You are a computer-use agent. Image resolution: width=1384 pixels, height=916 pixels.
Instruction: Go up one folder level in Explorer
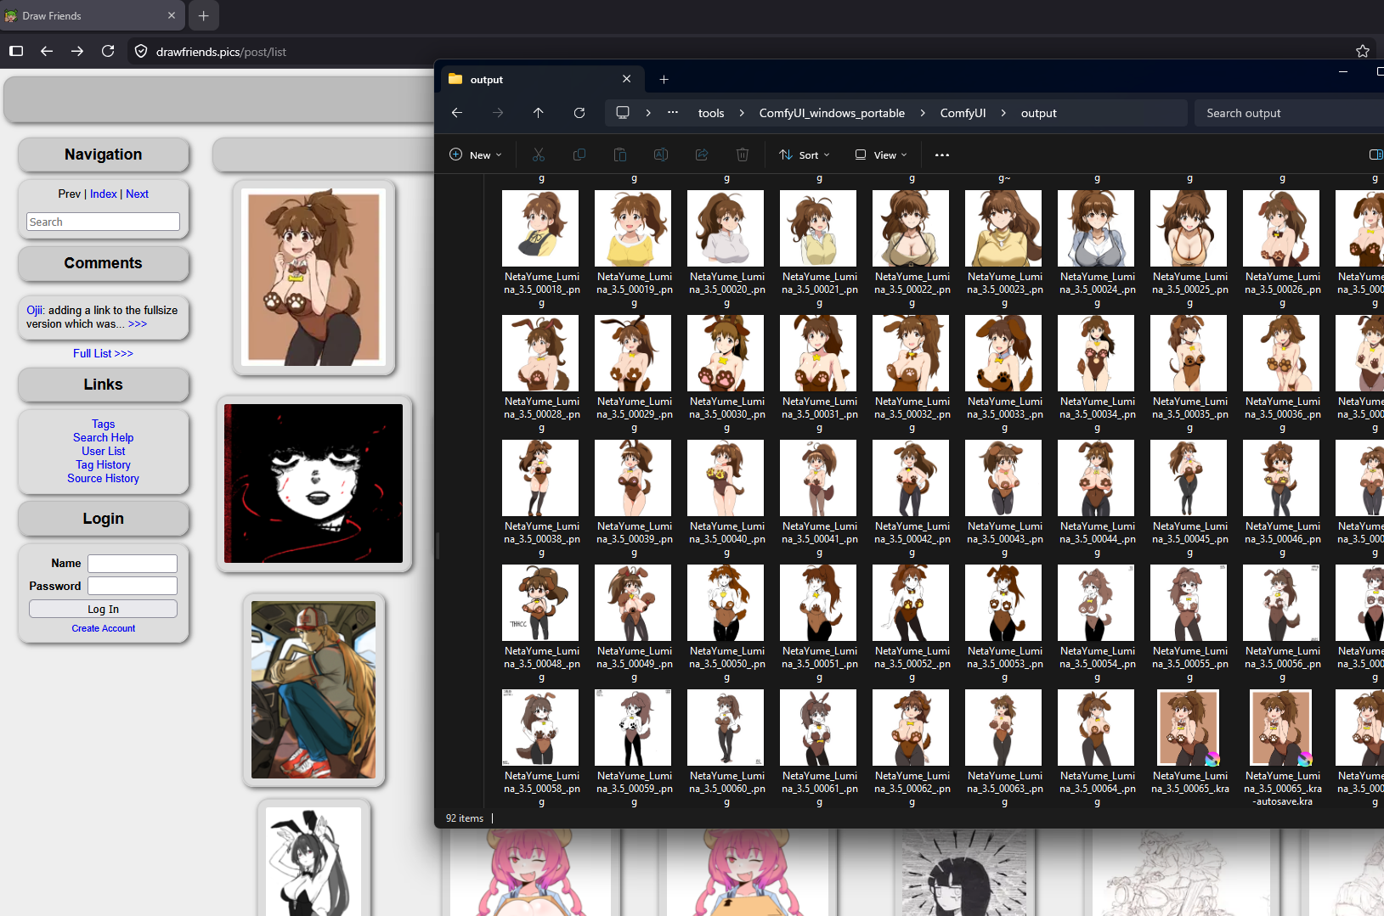tap(539, 113)
